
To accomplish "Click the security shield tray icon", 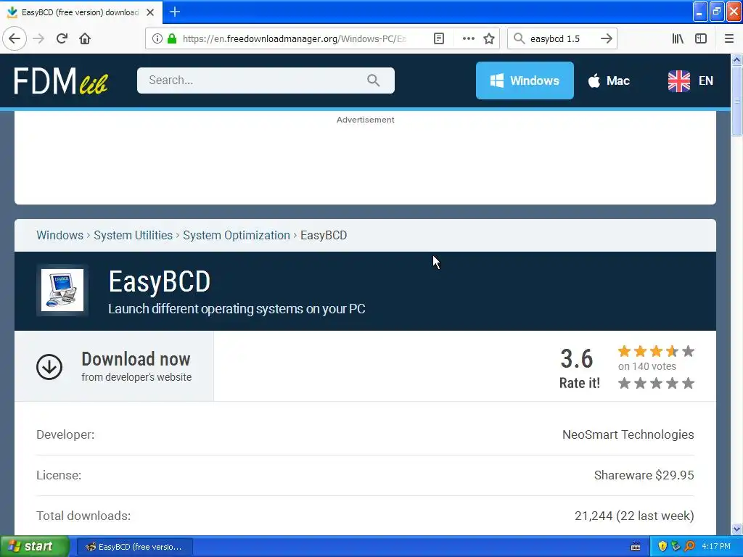I will pos(662,547).
